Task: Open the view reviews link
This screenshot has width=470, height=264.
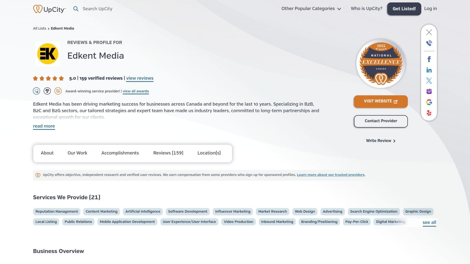Action: click(x=140, y=78)
